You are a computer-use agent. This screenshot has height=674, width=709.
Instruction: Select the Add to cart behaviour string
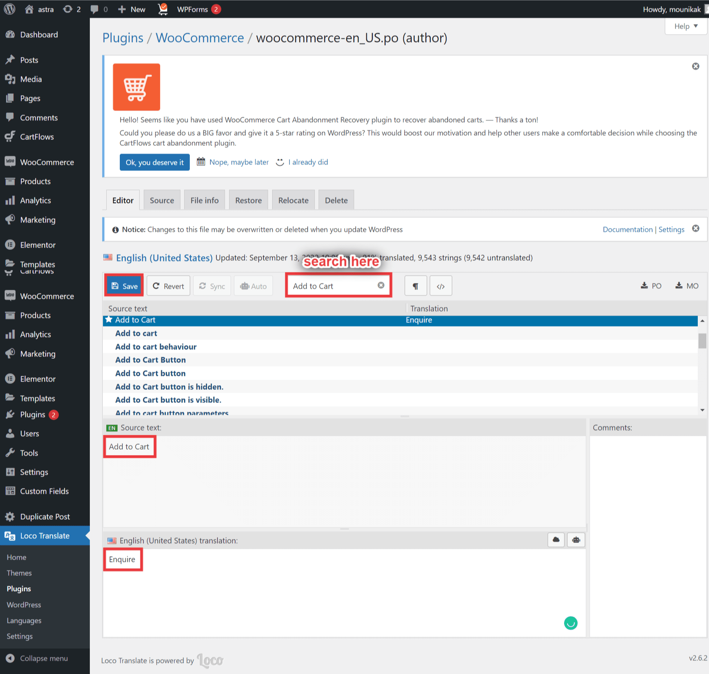[156, 347]
